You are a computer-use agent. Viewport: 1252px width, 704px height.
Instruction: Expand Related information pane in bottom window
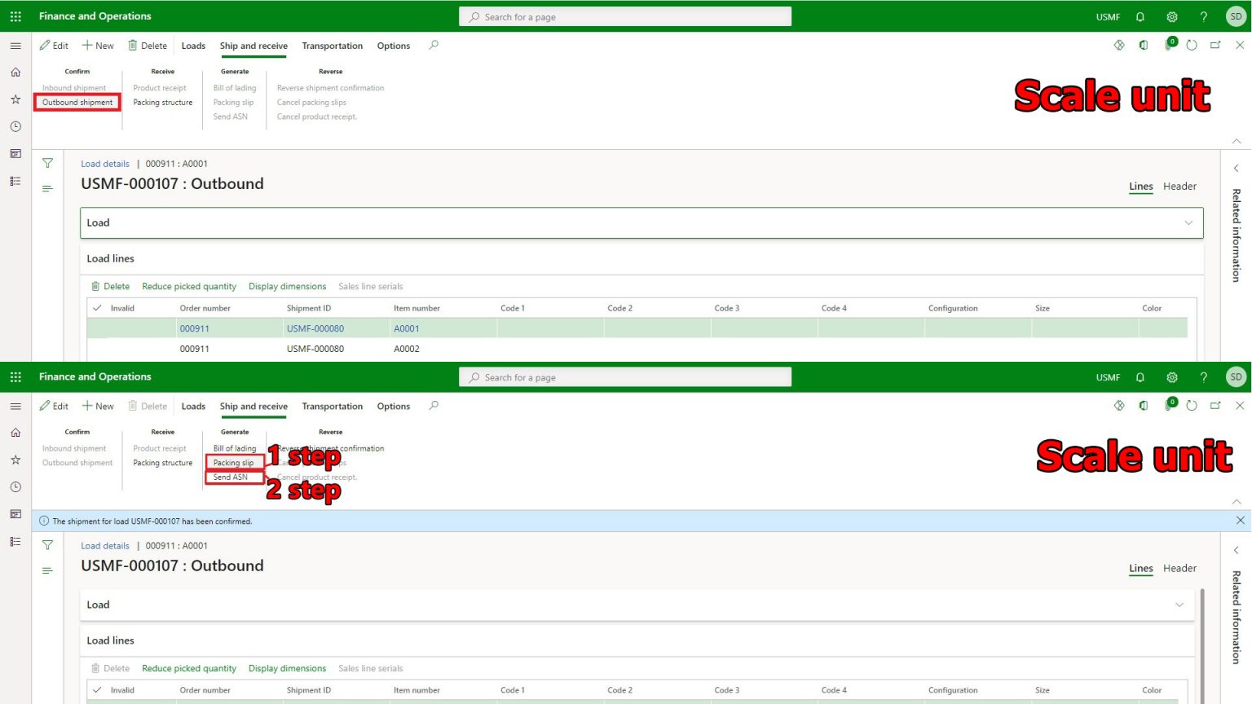pyautogui.click(x=1237, y=551)
